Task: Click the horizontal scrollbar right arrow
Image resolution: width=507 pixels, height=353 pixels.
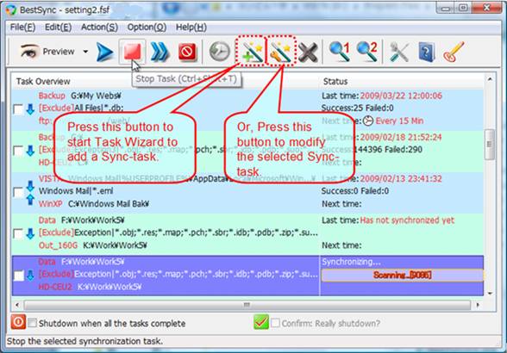Action: click(478, 305)
